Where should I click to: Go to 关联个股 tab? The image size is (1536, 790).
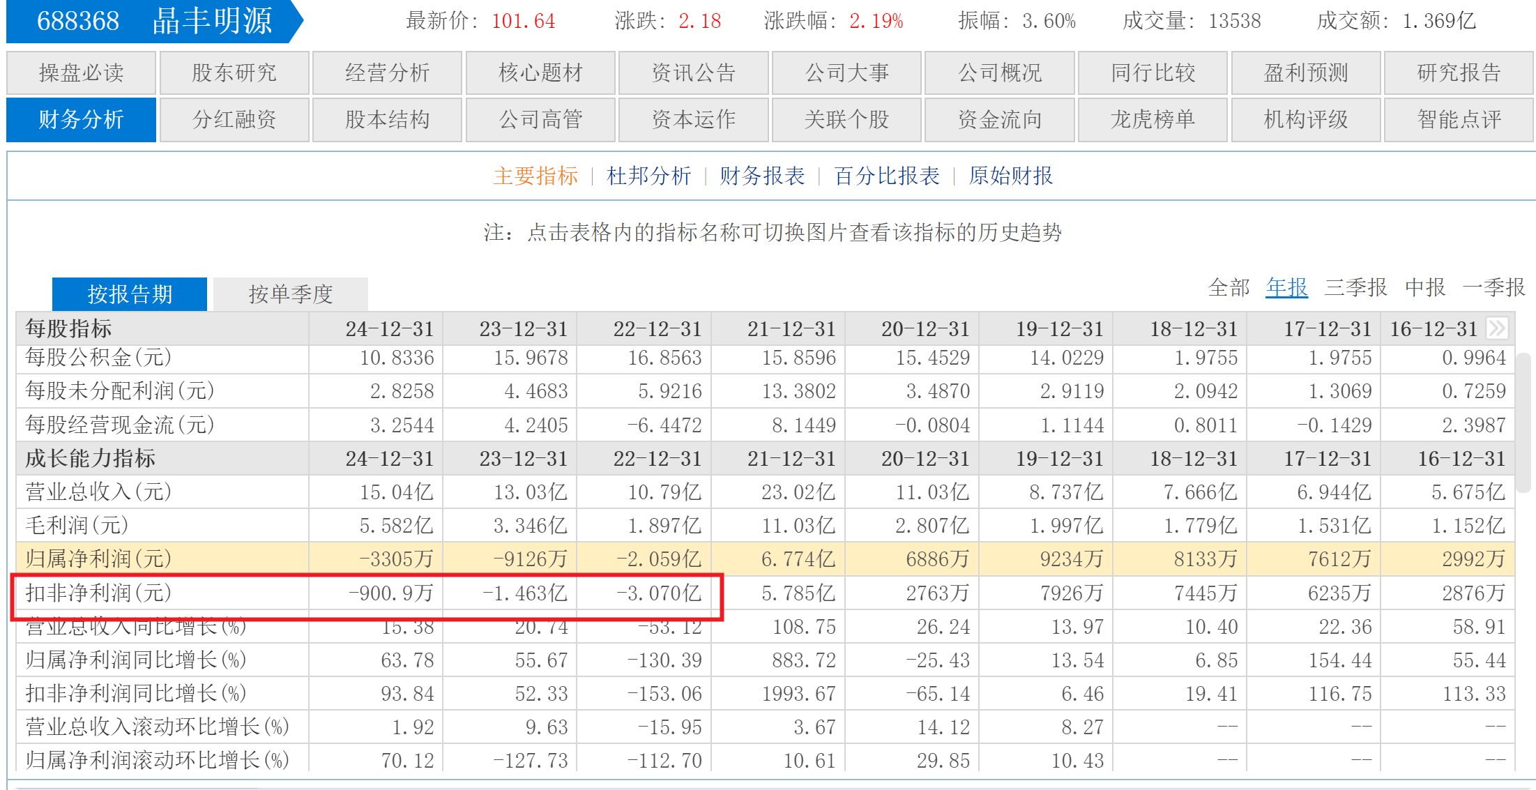(x=846, y=120)
